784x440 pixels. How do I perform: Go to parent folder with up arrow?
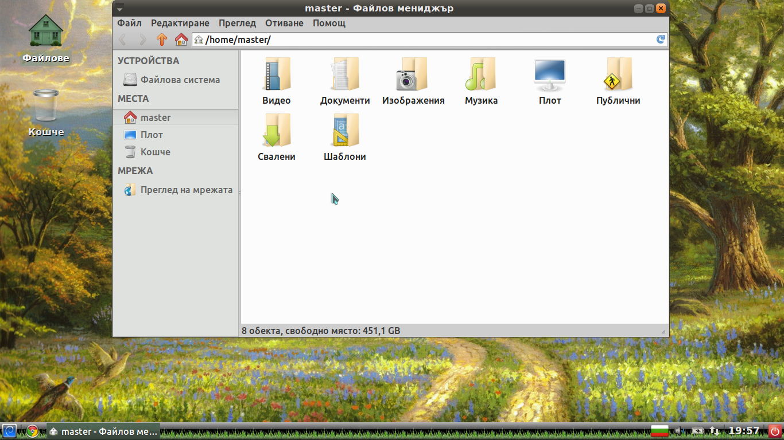(x=162, y=40)
